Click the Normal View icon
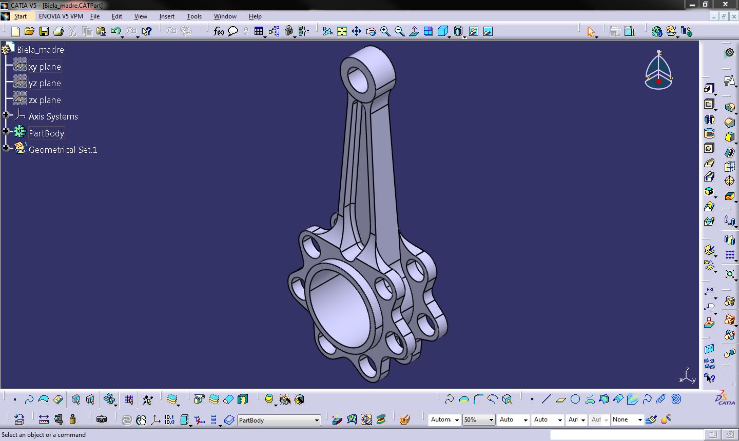Image resolution: width=739 pixels, height=441 pixels. [414, 32]
